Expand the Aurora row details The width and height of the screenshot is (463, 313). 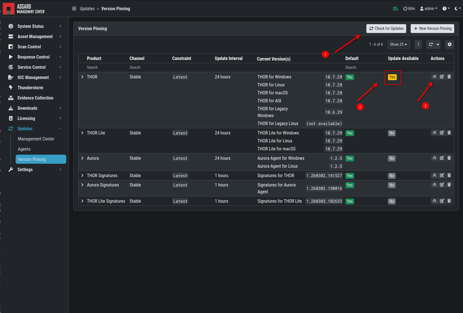82,158
